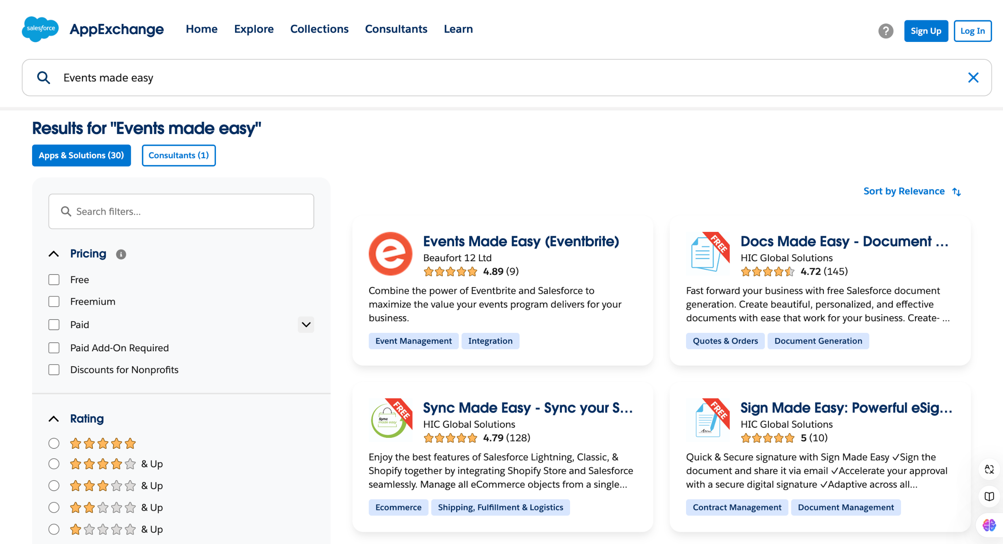Image resolution: width=1003 pixels, height=544 pixels.
Task: Tick Discounts for Nonprofits checkbox
Action: pyautogui.click(x=54, y=370)
